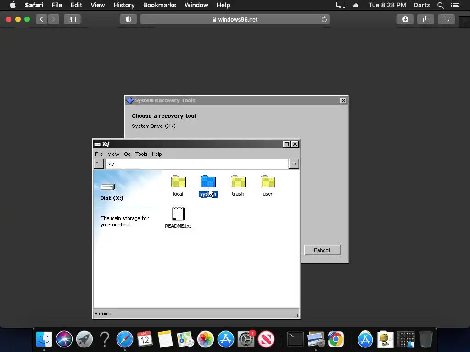470x352 pixels.
Task: Go up one directory level
Action: tap(98, 164)
